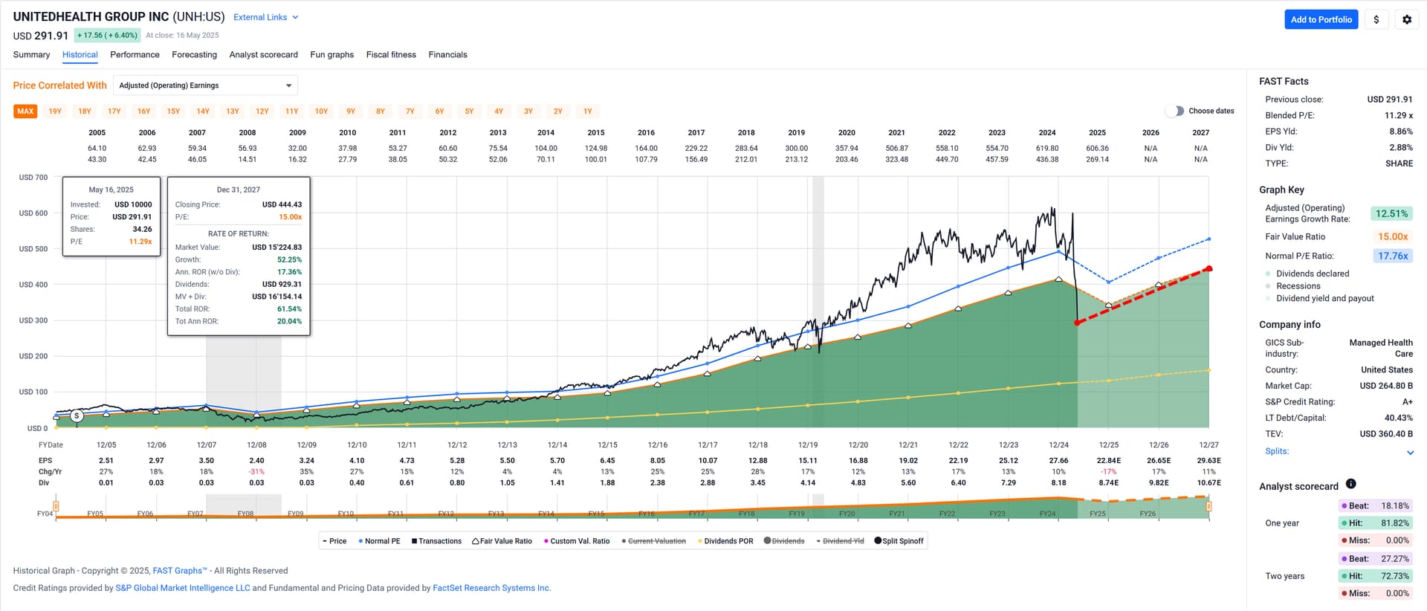Click the One year Hit 81.82% bar
The height and width of the screenshot is (611, 1427).
(1374, 523)
